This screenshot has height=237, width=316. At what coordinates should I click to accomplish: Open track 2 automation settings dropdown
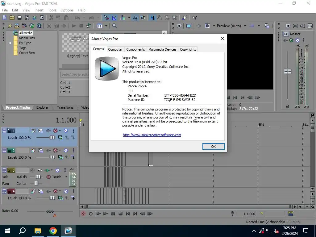pyautogui.click(x=60, y=150)
